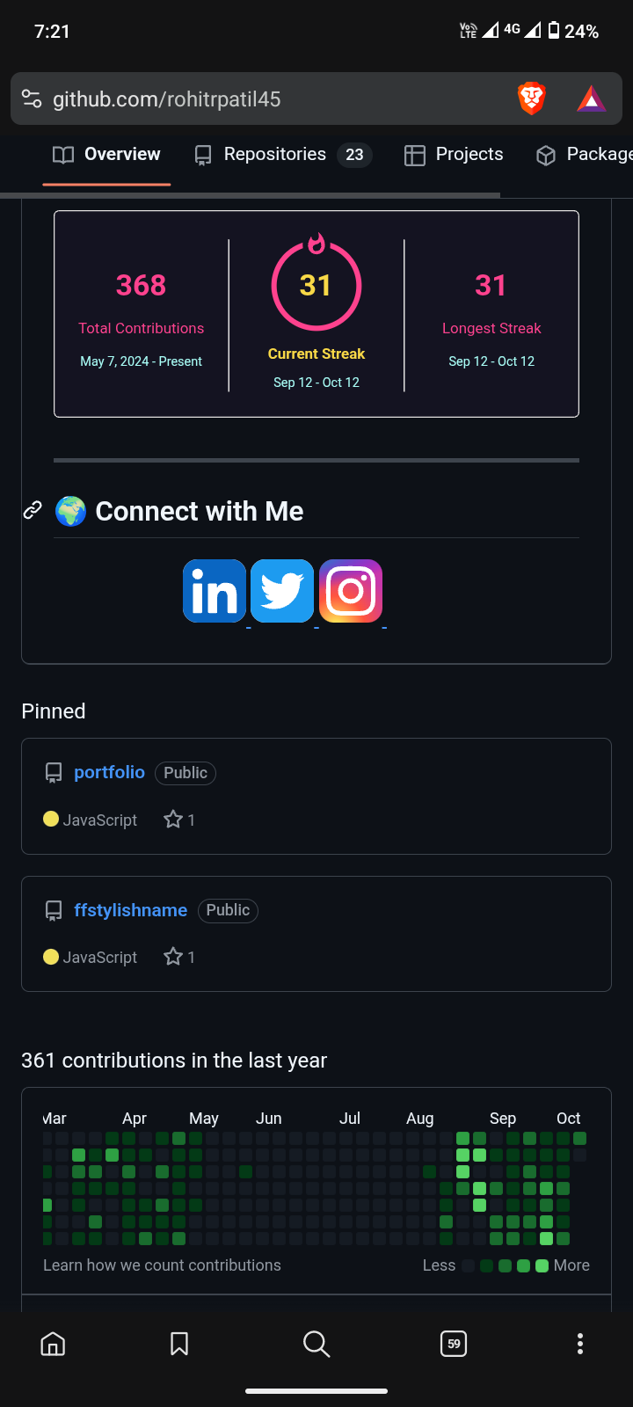The width and height of the screenshot is (633, 1407).
Task: Open the LinkedIn profile icon
Action: pos(215,591)
